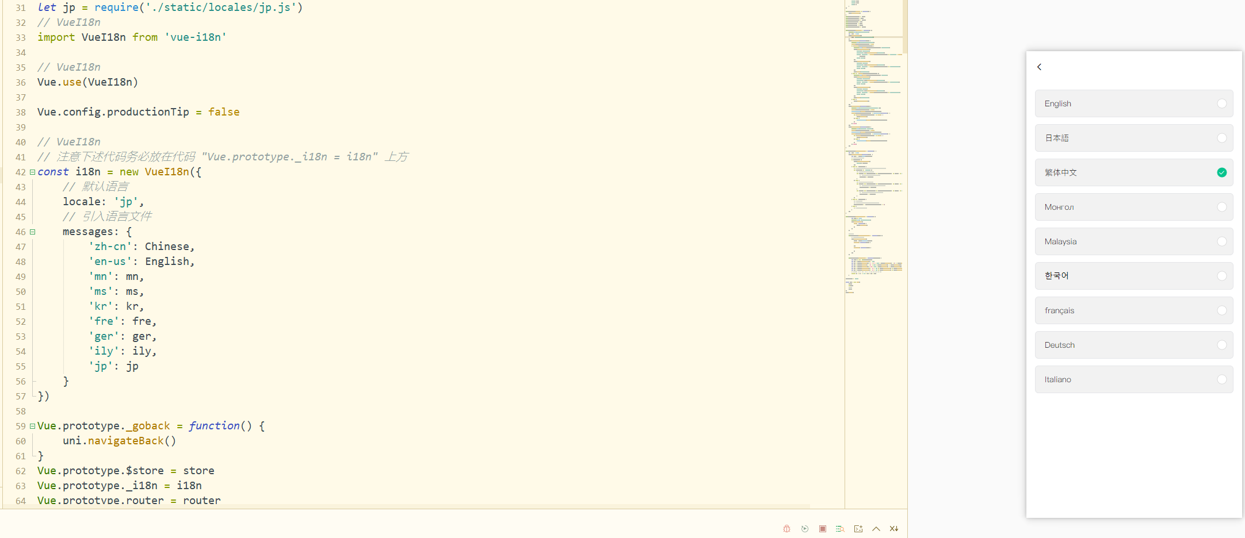Click the close-and-collapse X arrow icon
Viewport: 1245px width, 538px height.
point(894,529)
